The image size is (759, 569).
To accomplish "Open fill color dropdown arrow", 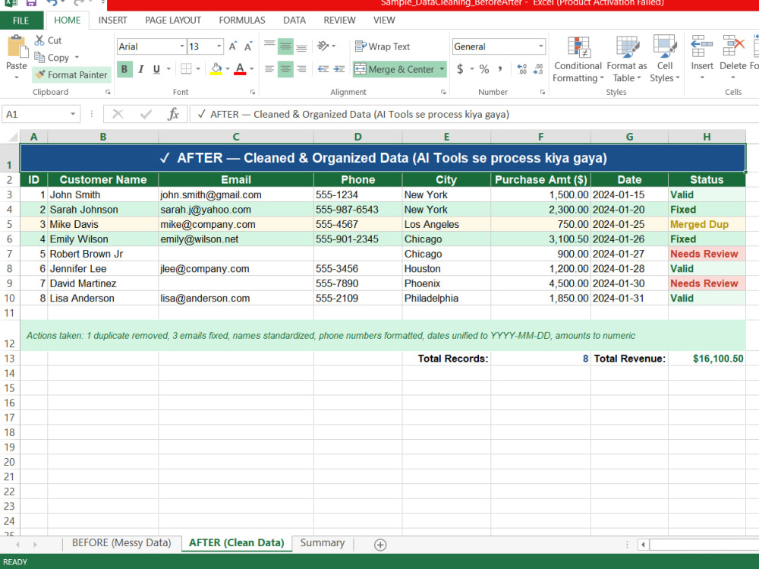I will tap(228, 69).
